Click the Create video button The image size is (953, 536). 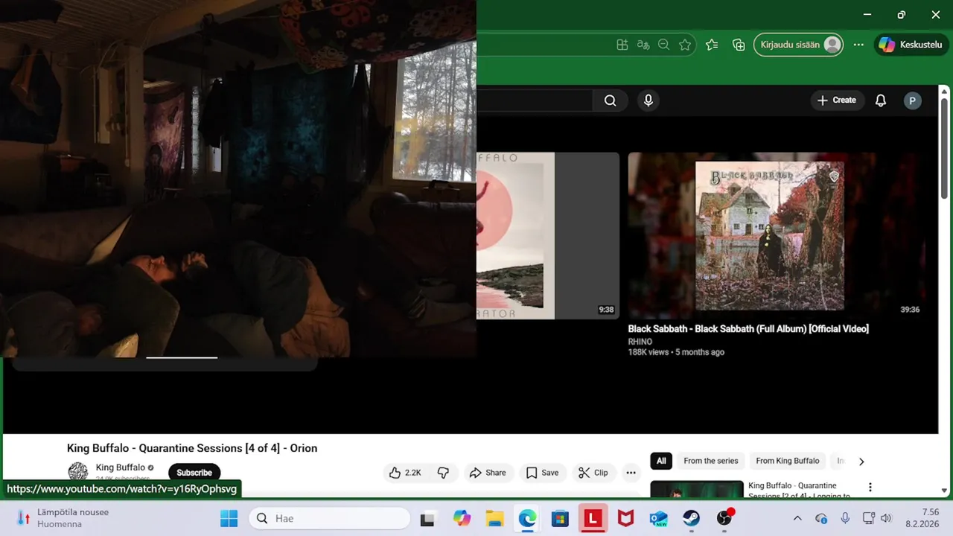point(837,100)
